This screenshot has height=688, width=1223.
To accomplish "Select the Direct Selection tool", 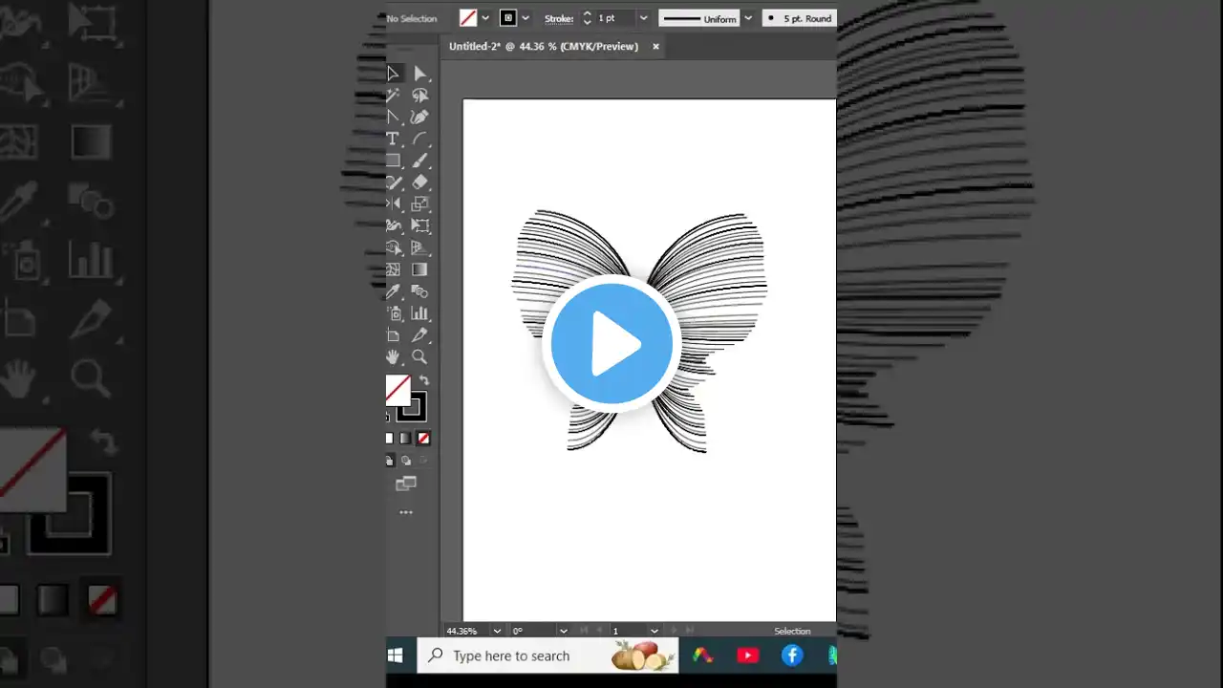I will tap(419, 74).
